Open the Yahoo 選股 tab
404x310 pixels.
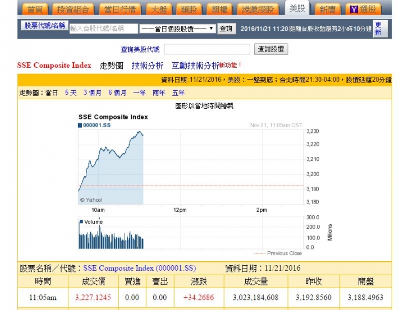point(363,10)
